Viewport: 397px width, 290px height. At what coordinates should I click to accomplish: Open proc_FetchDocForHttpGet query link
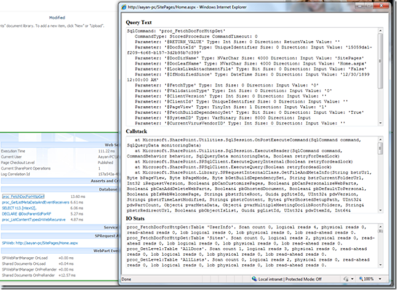(23, 196)
